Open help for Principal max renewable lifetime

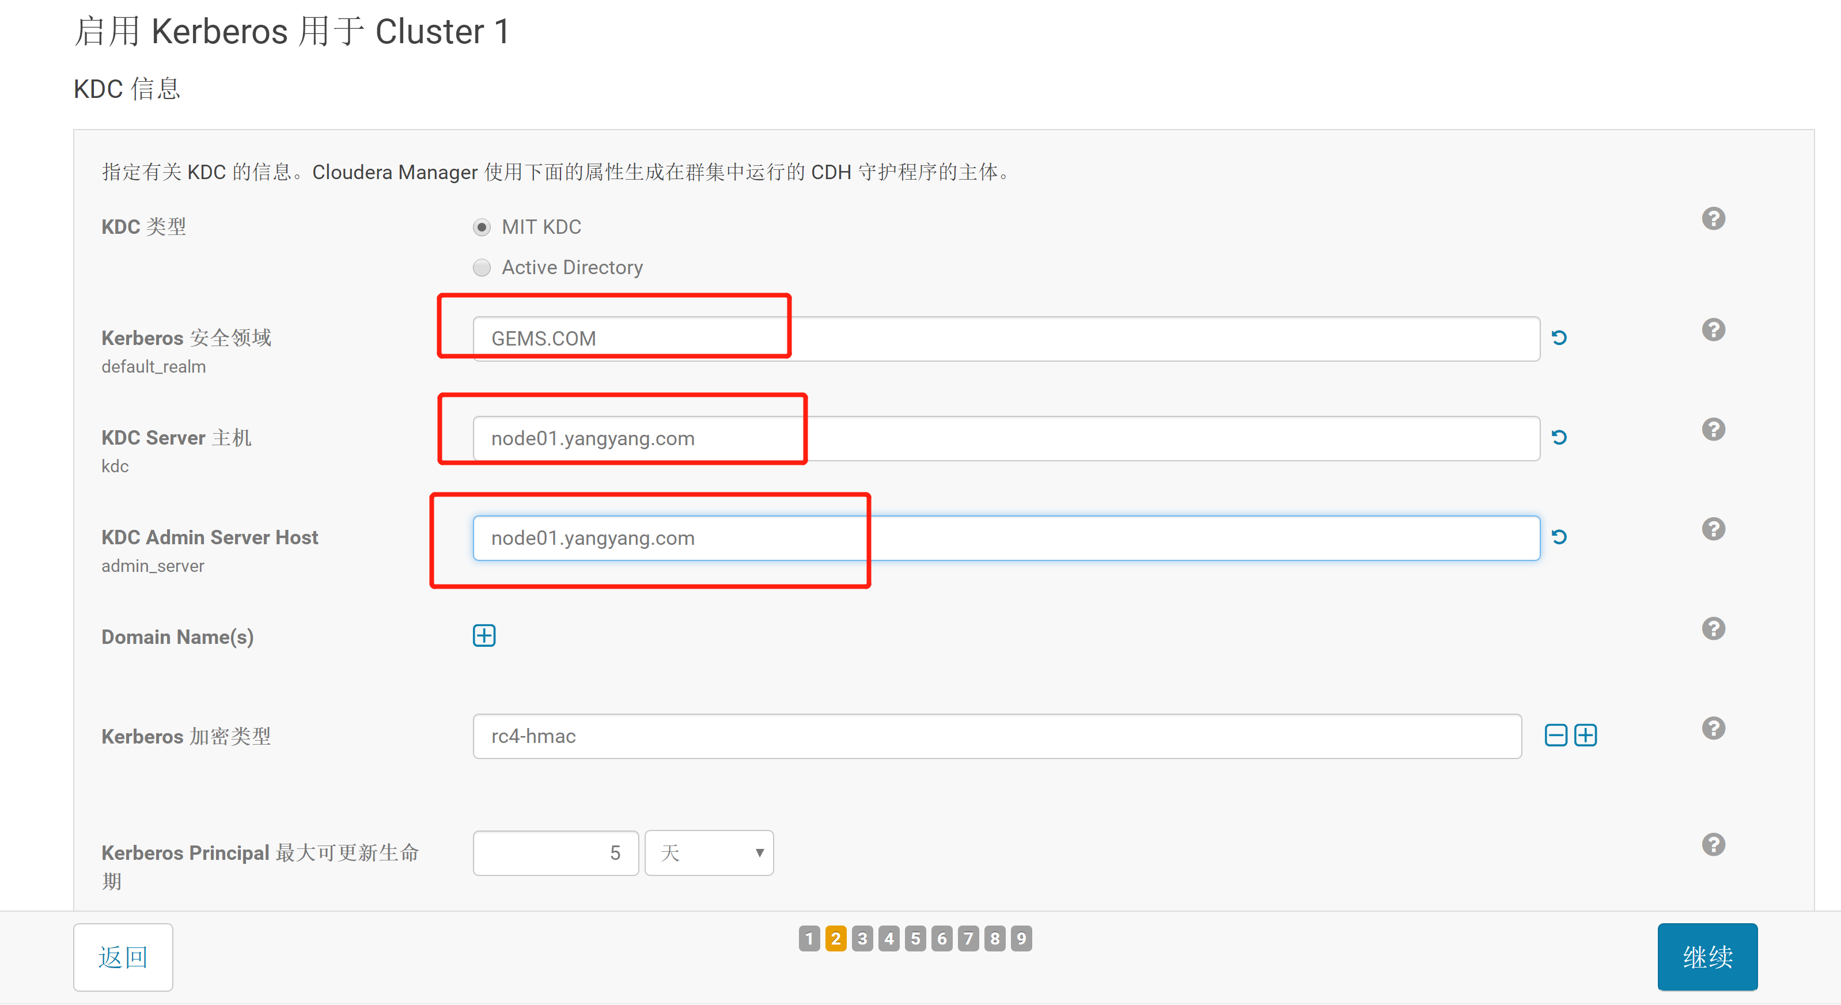click(1713, 845)
